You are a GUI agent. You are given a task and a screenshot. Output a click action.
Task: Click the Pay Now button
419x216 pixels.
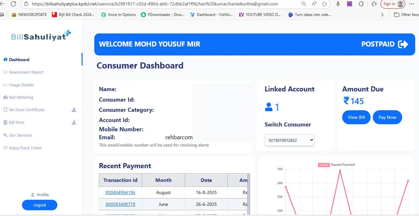click(387, 117)
